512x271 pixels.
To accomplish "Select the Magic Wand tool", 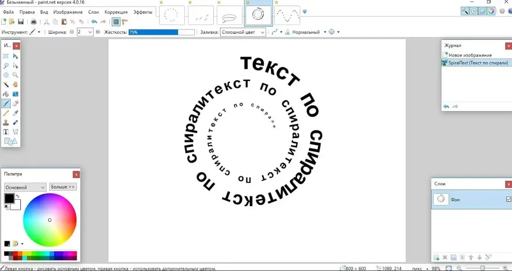I will click(6, 84).
